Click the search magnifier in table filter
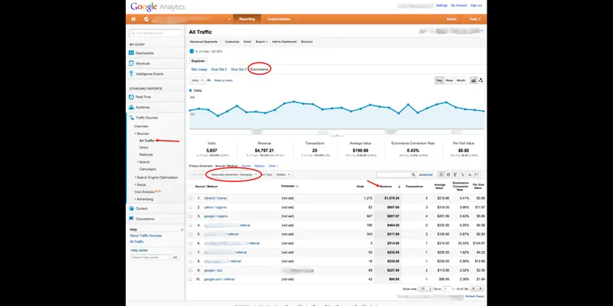The width and height of the screenshot is (613, 306). tap(413, 175)
